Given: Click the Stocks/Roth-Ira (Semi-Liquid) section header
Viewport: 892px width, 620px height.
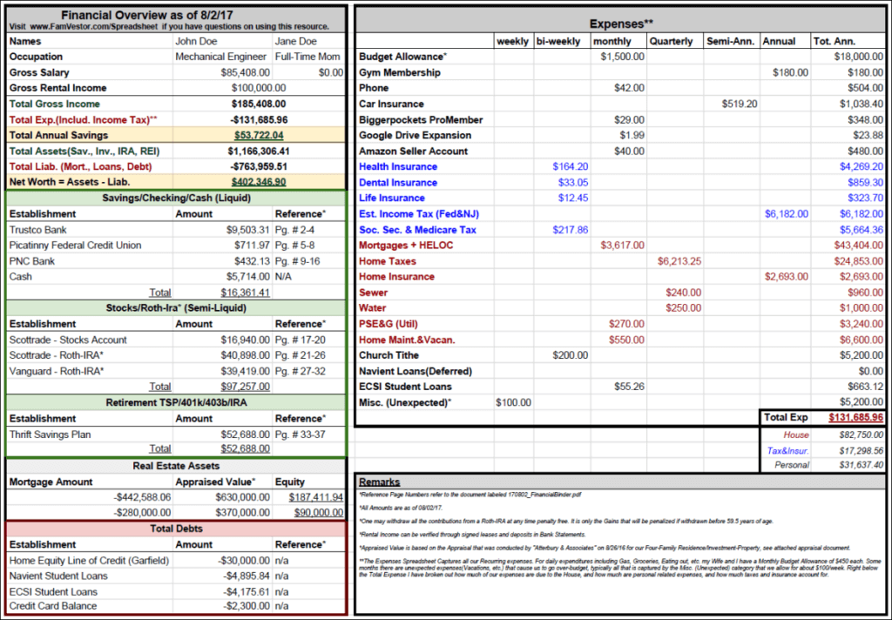Looking at the screenshot, I should point(176,307).
